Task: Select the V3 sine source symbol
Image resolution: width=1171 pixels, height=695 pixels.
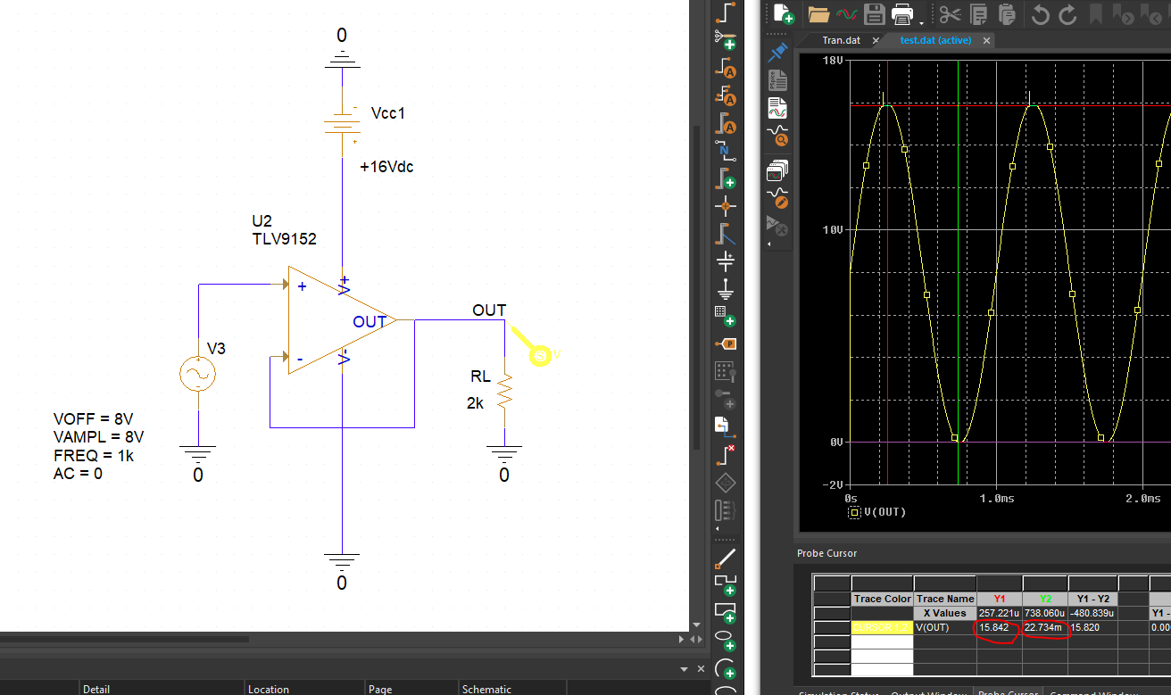Action: click(196, 374)
